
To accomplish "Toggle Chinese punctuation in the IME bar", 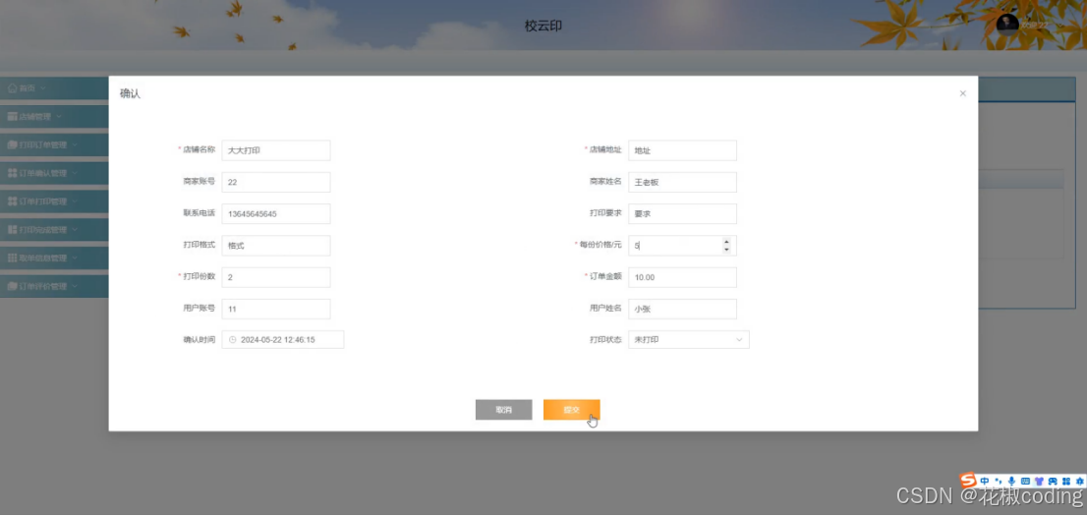I will pyautogui.click(x=999, y=481).
